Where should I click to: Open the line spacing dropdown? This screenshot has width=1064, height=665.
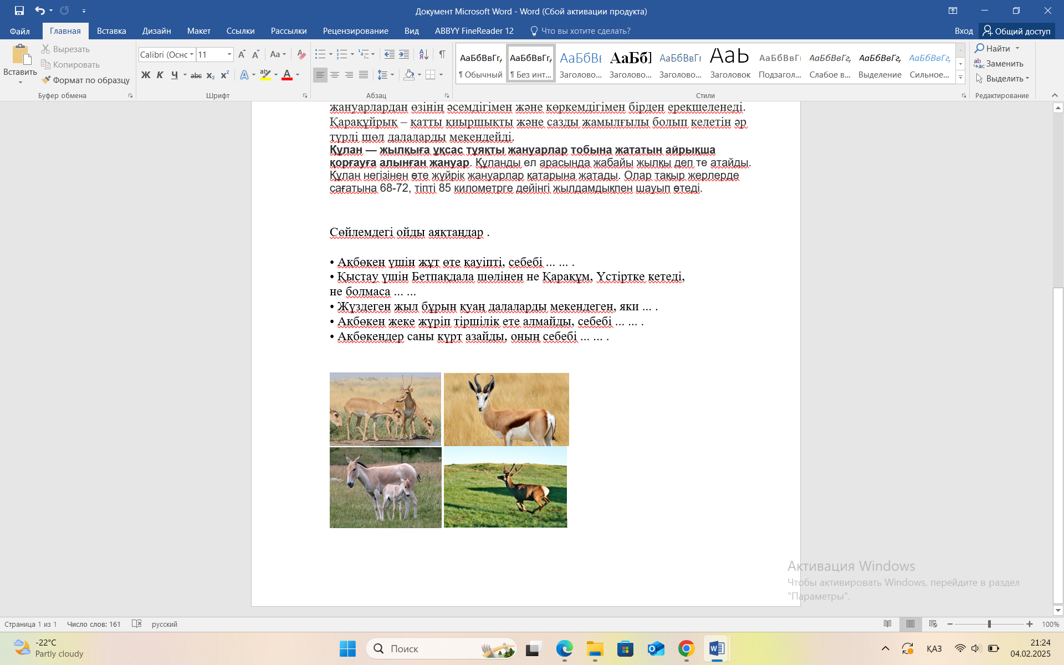pyautogui.click(x=392, y=75)
